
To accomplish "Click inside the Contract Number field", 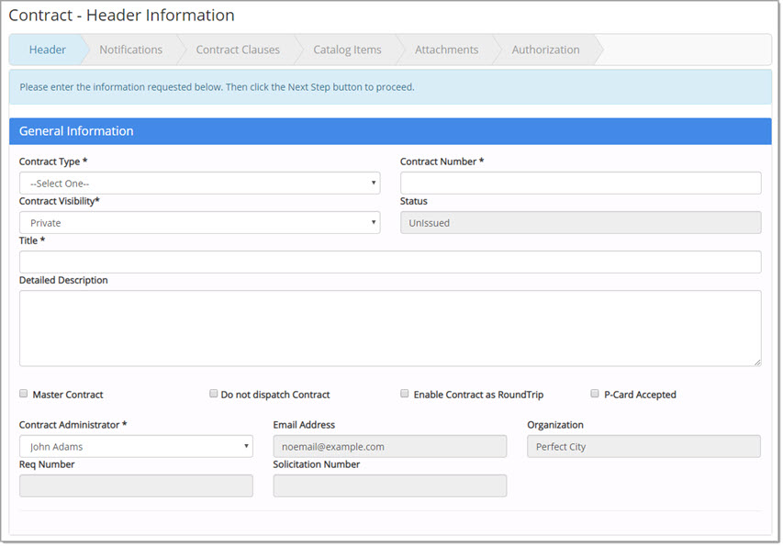I will point(580,183).
